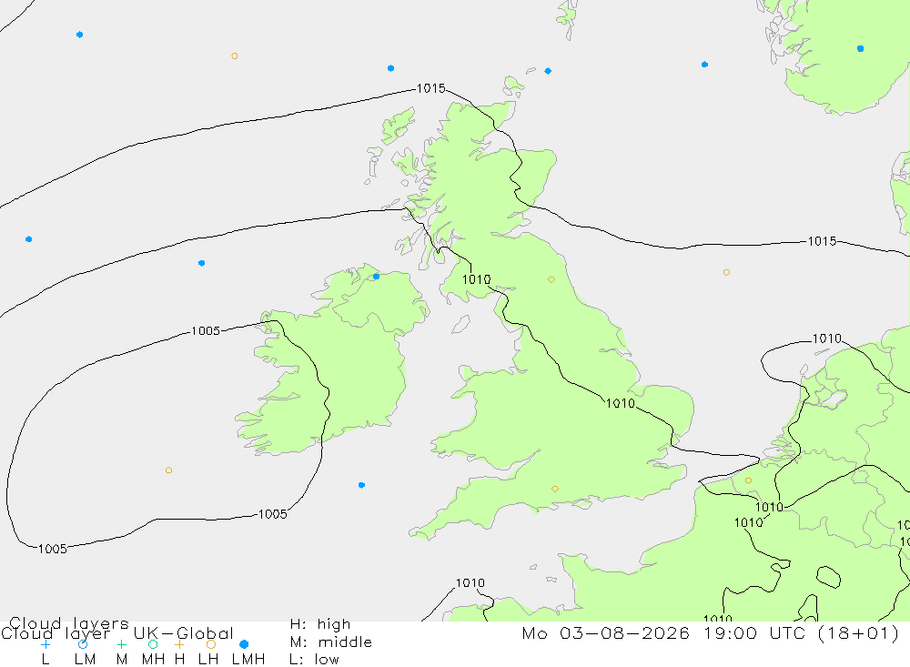Click the 1010 label off the Dutch coast
This screenshot has height=667, width=910.
[826, 339]
